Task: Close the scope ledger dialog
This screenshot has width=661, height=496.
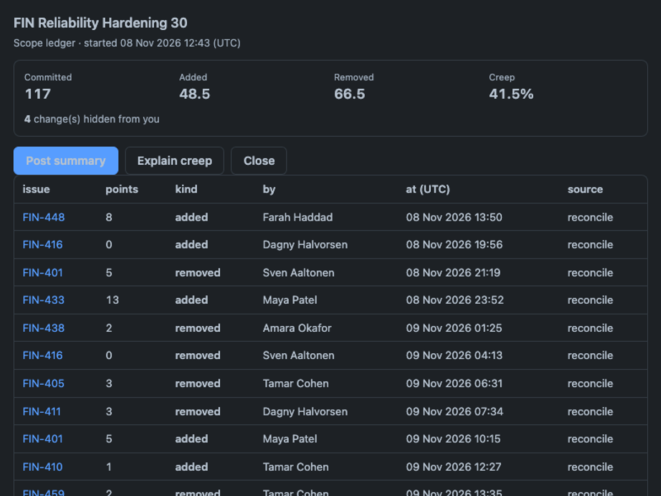Action: (x=259, y=161)
